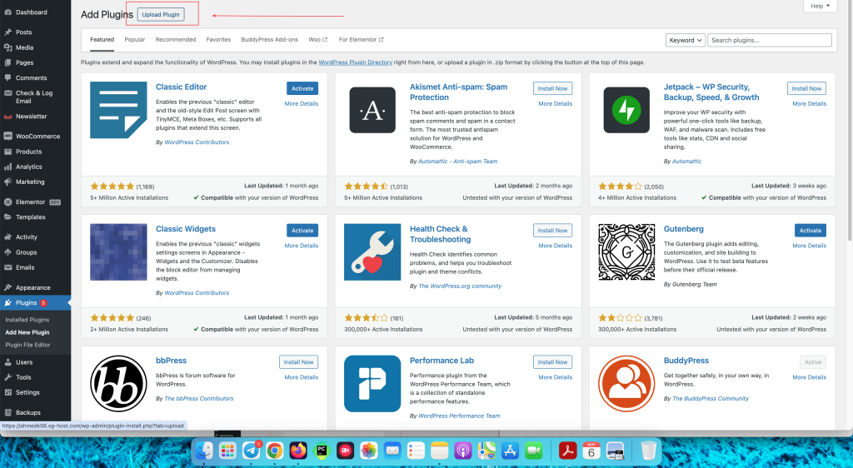853x468 pixels.
Task: Activate the Classic Widgets plugin
Action: 302,231
